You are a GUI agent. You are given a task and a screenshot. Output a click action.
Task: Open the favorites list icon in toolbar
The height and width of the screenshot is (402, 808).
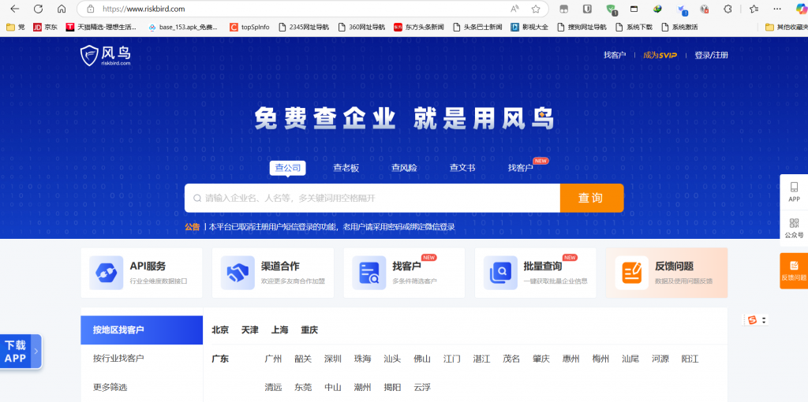point(754,9)
